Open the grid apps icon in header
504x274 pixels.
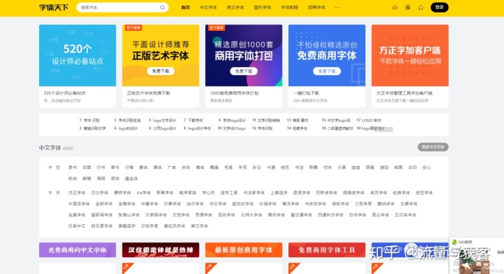407,8
